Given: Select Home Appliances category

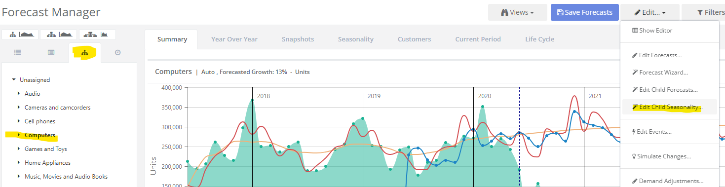Looking at the screenshot, I should click(x=47, y=162).
